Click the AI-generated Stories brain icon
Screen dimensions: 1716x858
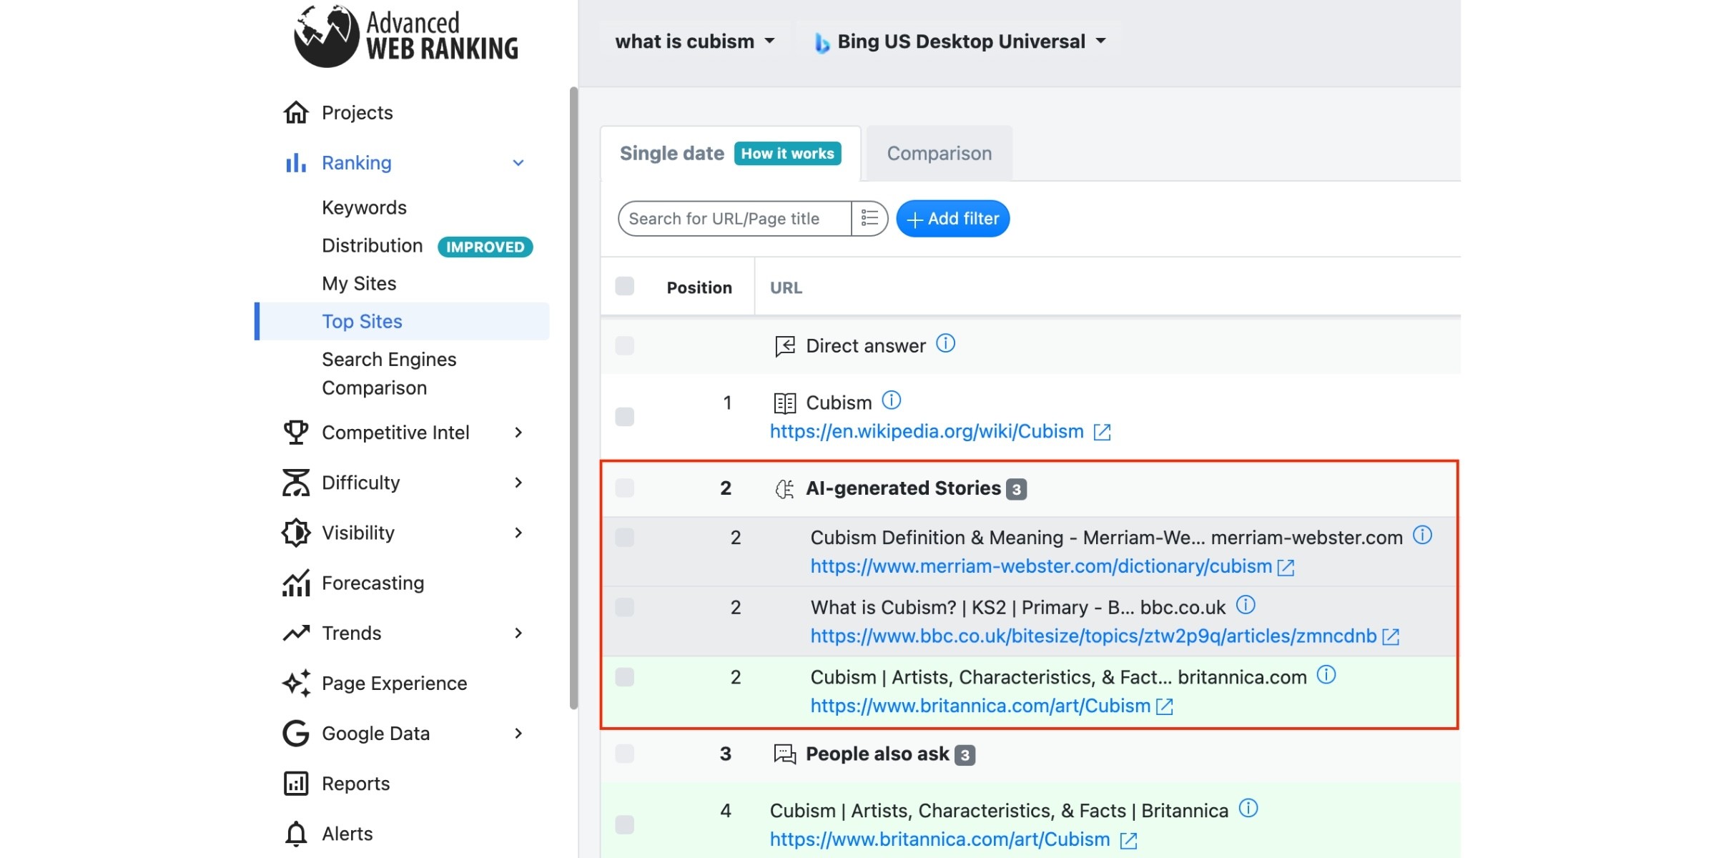point(784,489)
